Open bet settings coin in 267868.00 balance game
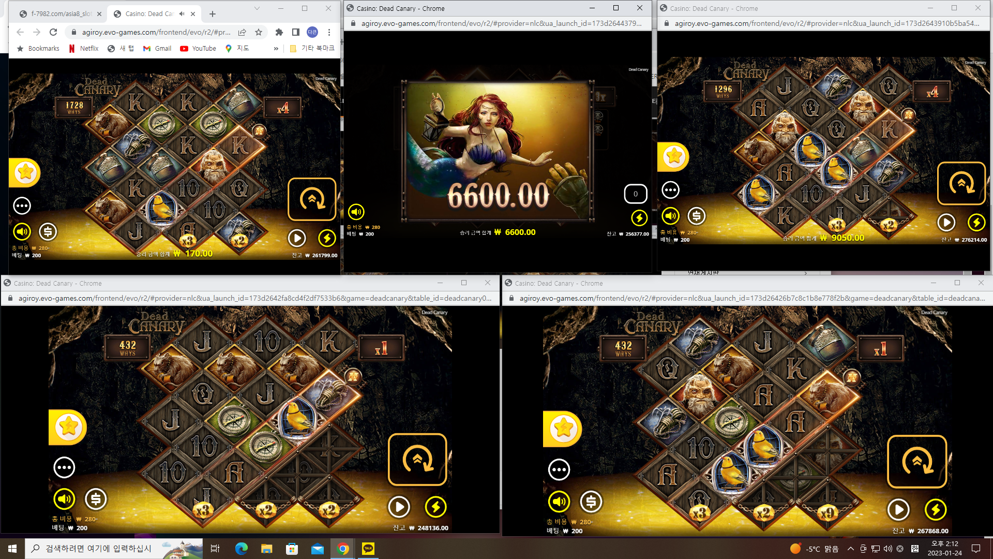 591,501
